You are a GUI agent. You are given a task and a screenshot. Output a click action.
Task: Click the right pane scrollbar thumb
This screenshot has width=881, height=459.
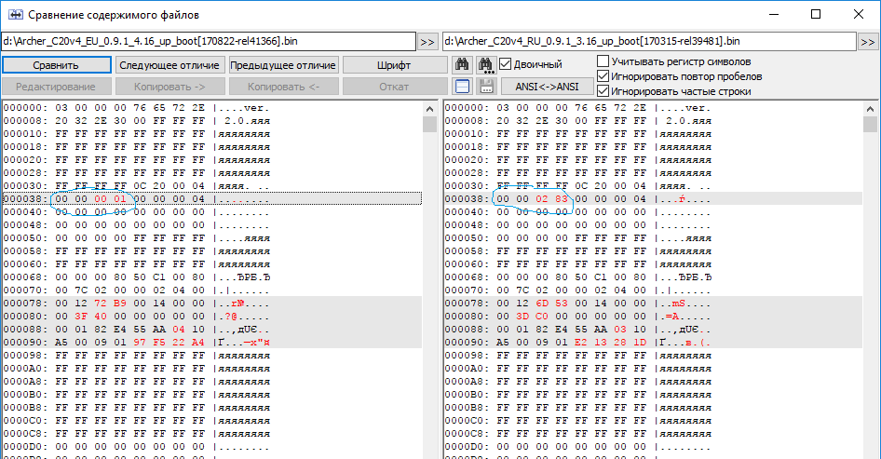pos(871,124)
